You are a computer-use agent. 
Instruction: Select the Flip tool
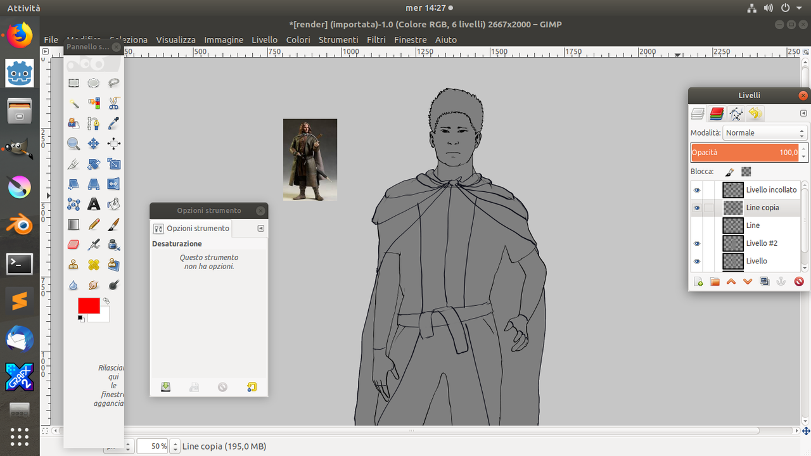click(x=114, y=184)
